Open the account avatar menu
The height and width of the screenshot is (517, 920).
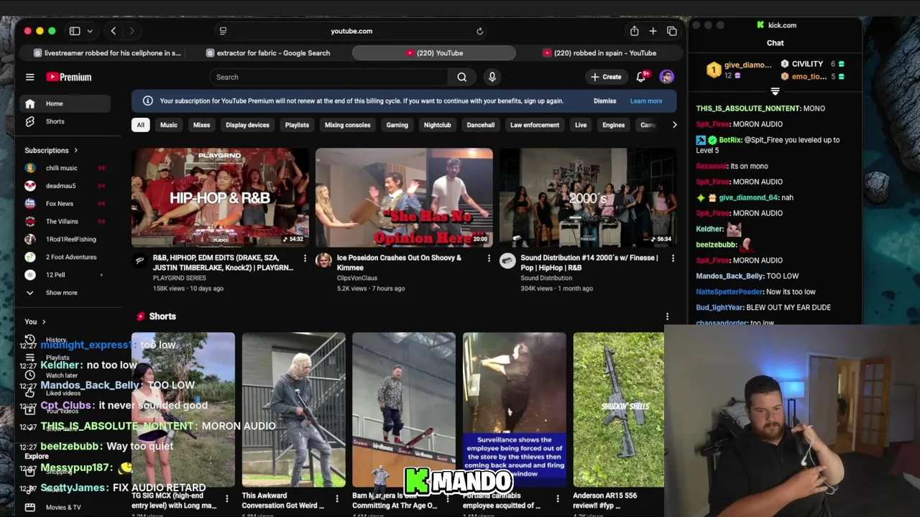667,77
